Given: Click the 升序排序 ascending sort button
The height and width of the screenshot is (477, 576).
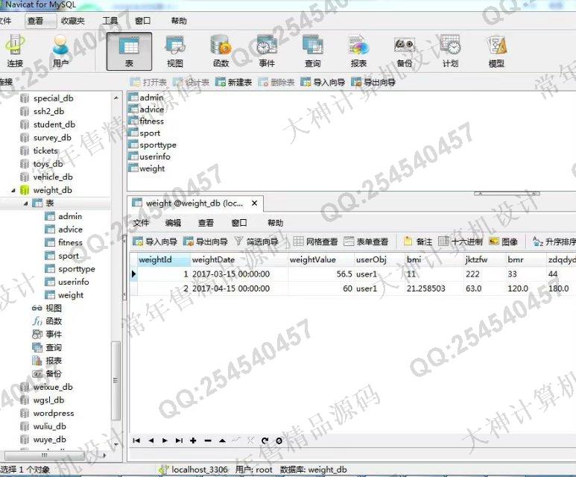Looking at the screenshot, I should (x=554, y=241).
